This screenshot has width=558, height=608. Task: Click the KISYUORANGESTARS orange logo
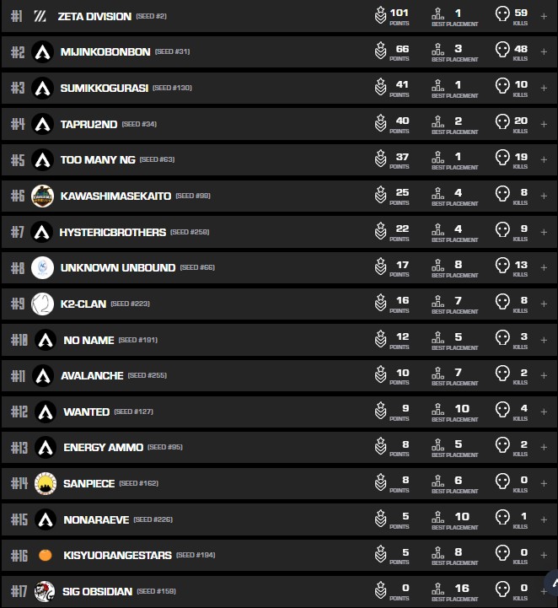tap(46, 555)
